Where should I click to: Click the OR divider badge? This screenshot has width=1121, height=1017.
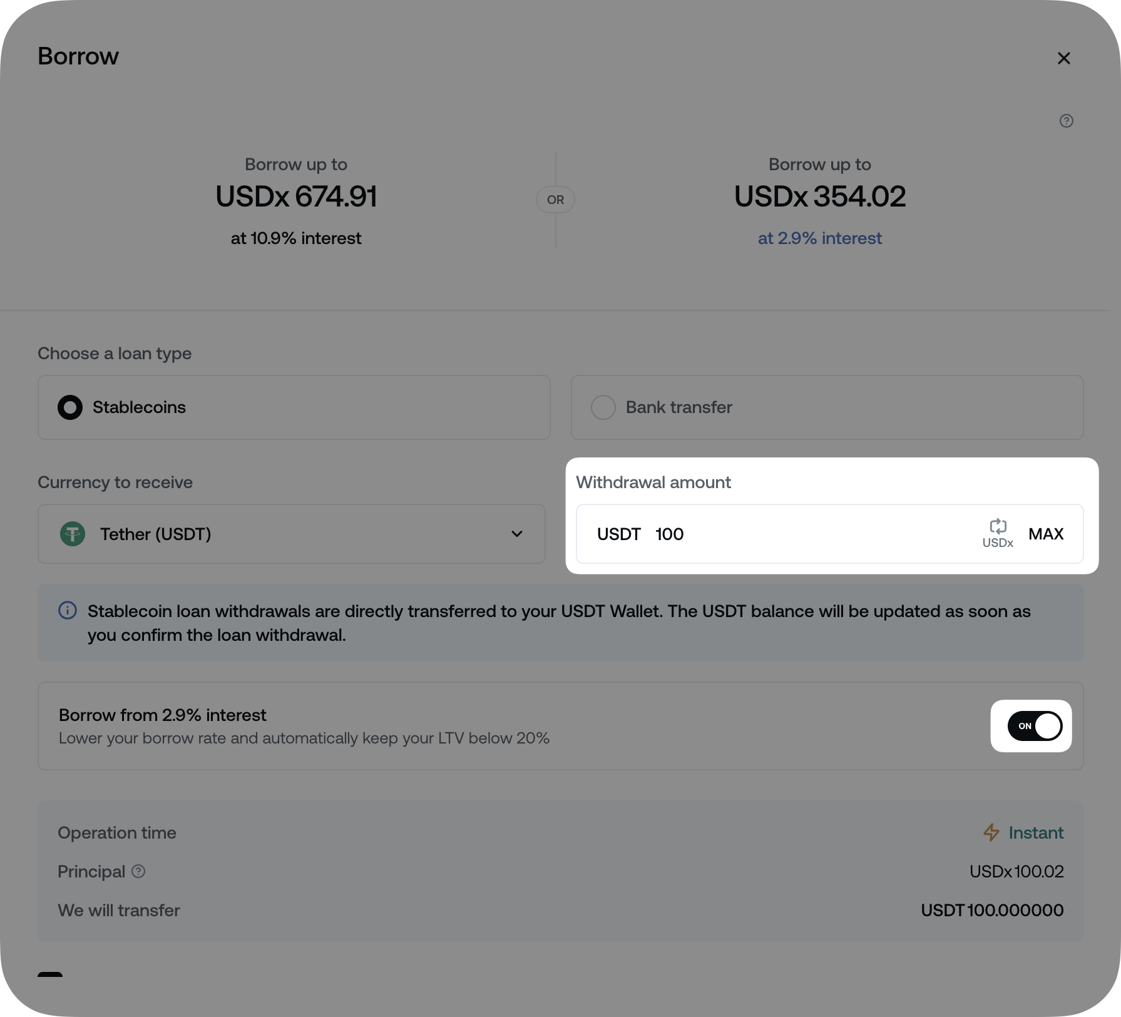555,200
